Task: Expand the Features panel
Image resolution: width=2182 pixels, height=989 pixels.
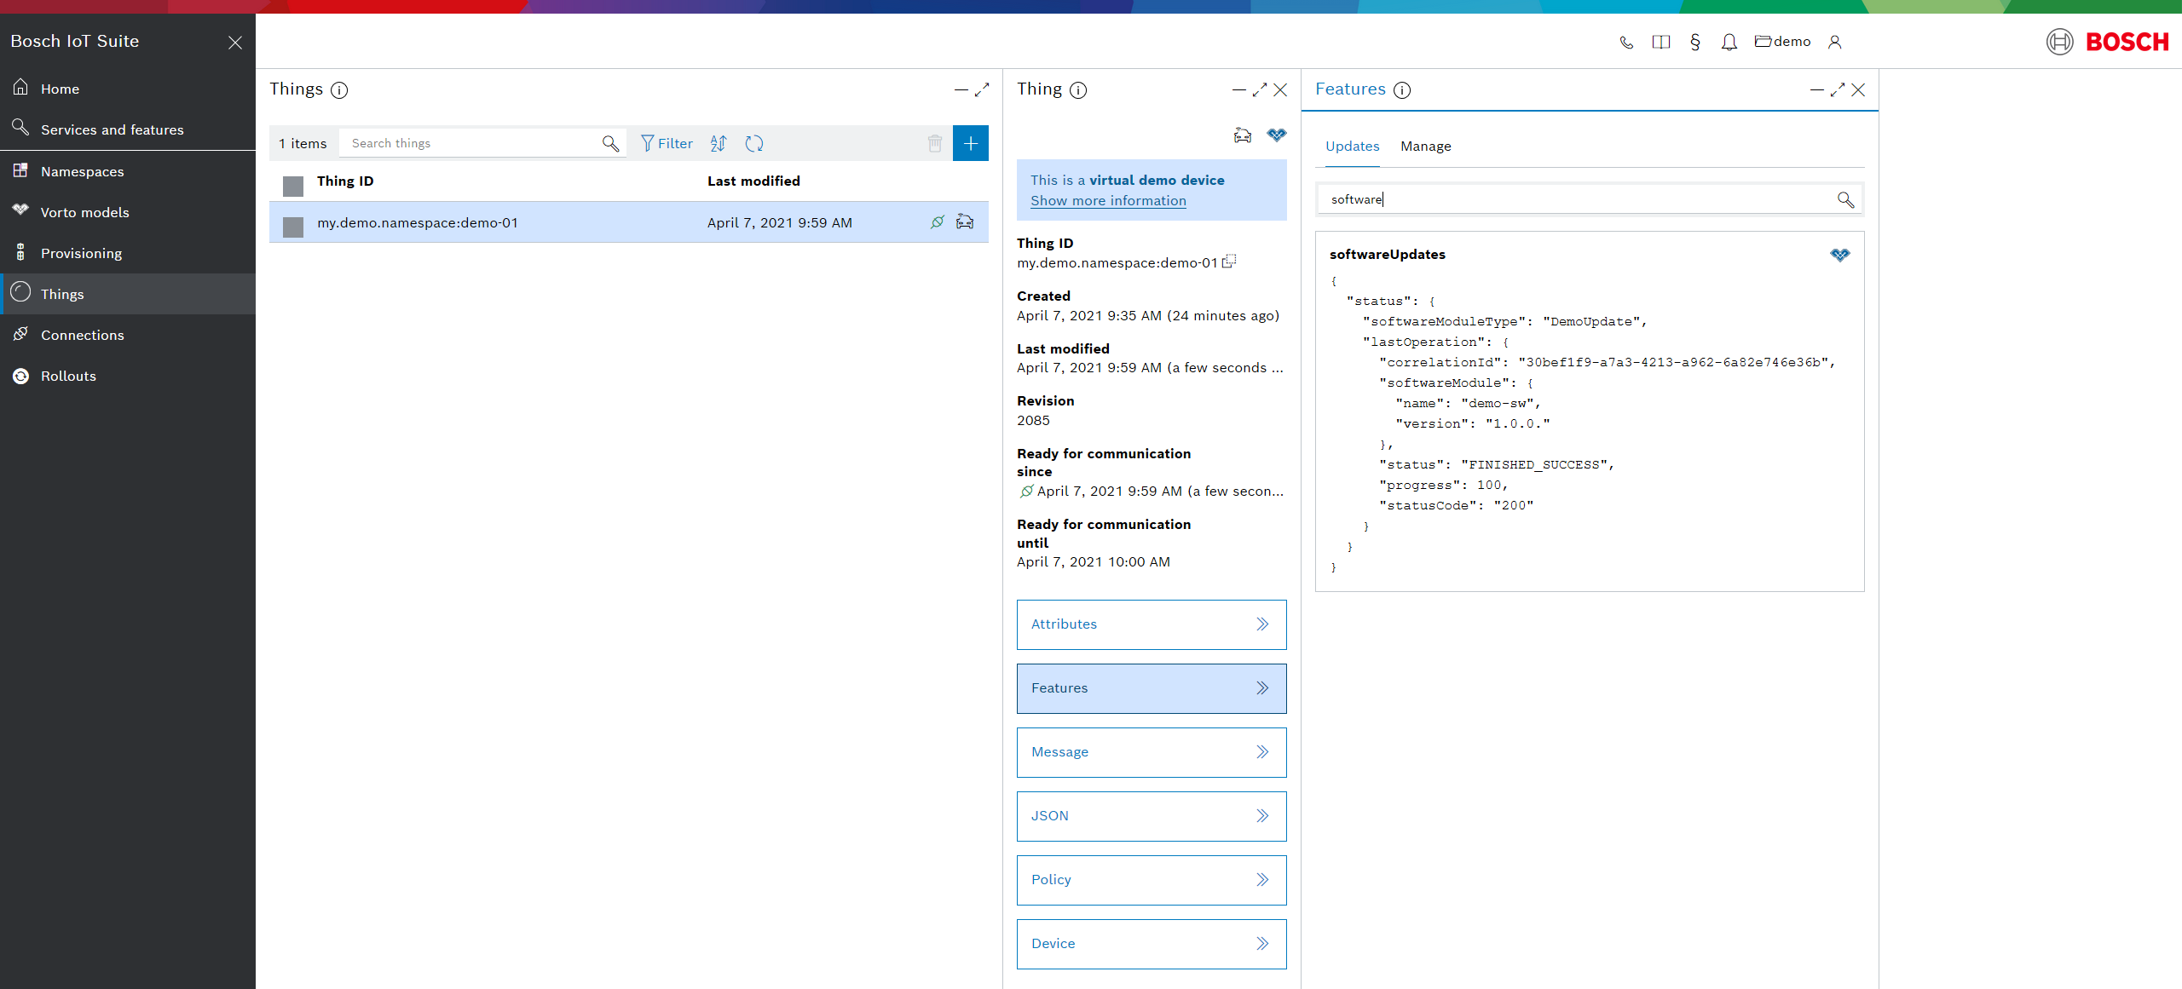Action: point(1838,89)
